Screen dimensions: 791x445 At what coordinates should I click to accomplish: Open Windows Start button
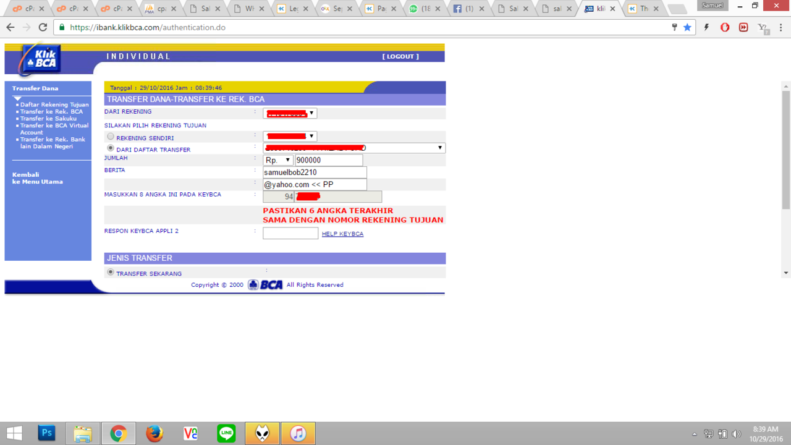(x=14, y=433)
